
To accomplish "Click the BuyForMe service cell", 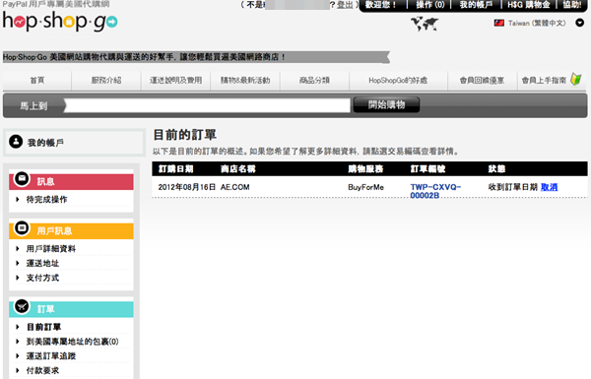I will coord(365,187).
